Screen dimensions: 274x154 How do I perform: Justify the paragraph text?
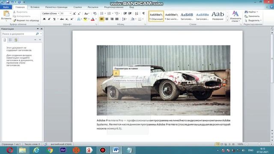[117, 19]
